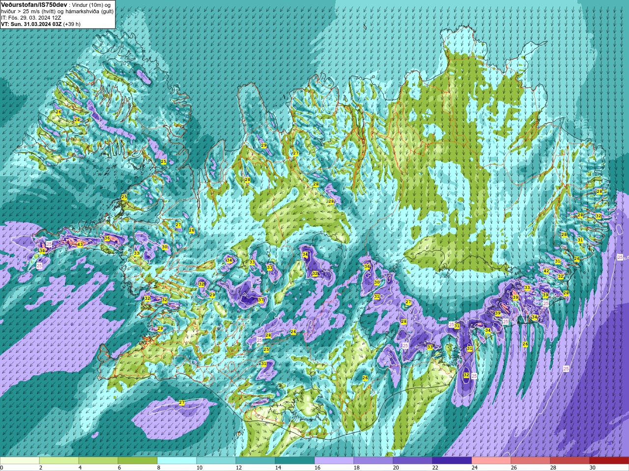Click the olive green 6–8 m/s swatch

138,461
